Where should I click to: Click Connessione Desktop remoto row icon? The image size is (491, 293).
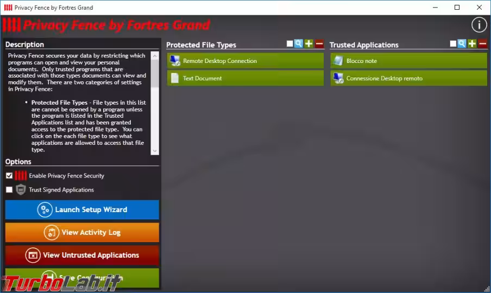[338, 78]
